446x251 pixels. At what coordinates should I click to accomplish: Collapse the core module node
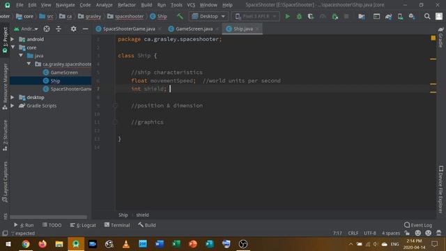[13, 47]
